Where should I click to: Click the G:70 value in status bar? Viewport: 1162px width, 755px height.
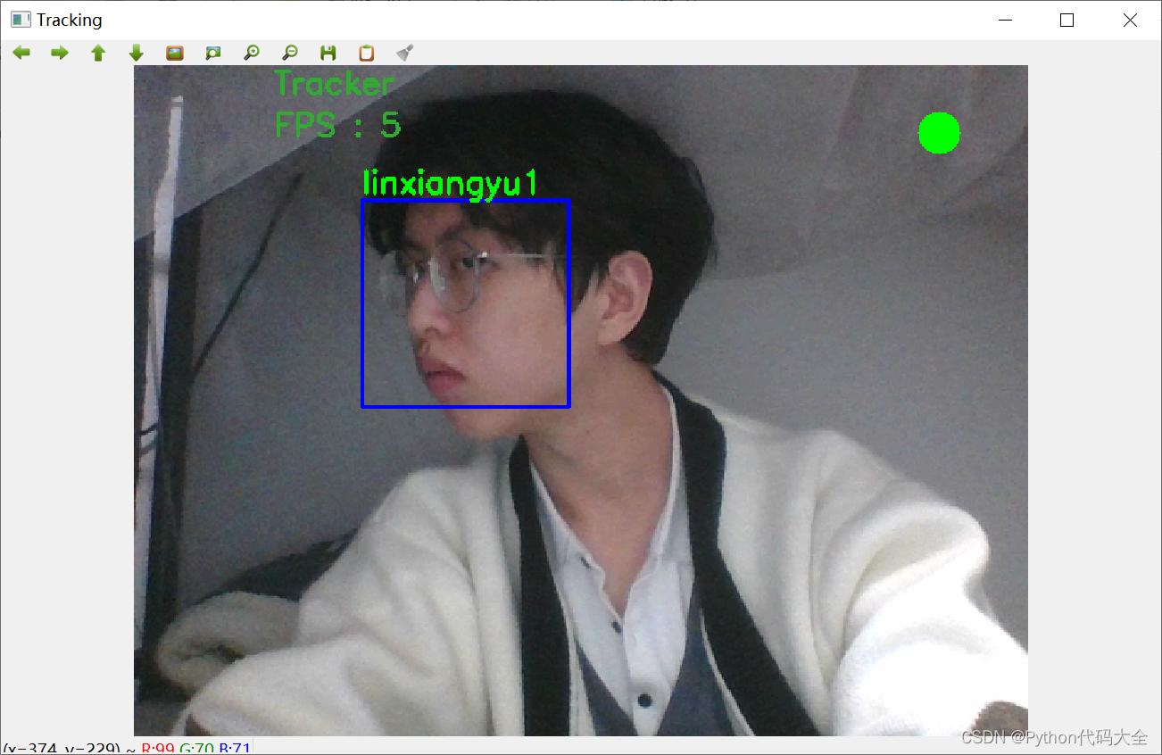pos(197,748)
